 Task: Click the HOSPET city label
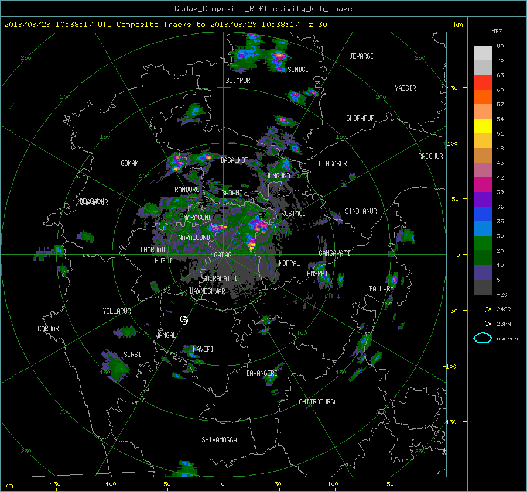(x=317, y=274)
